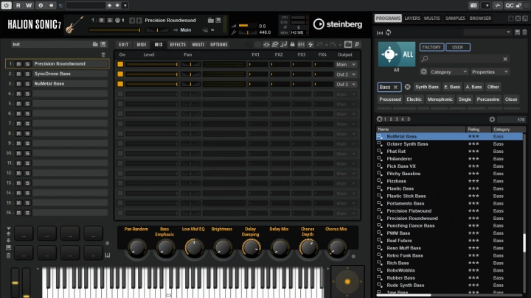Click the lightning bolt icon in toolbar
531x298 pixels.
tap(310, 45)
